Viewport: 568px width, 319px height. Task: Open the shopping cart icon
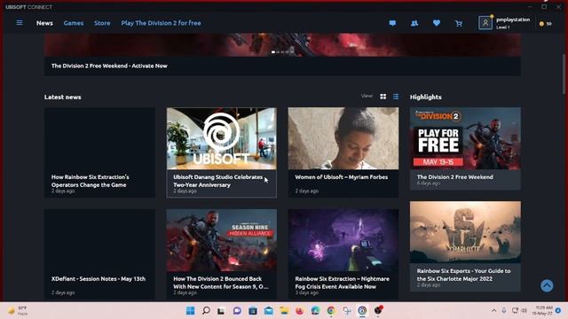click(x=459, y=23)
